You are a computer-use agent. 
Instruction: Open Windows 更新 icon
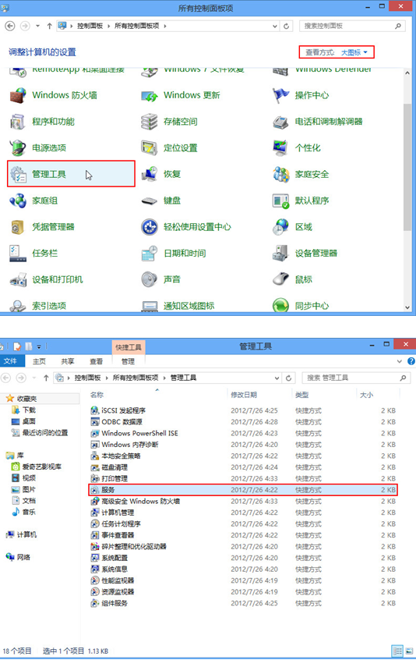[x=149, y=95]
